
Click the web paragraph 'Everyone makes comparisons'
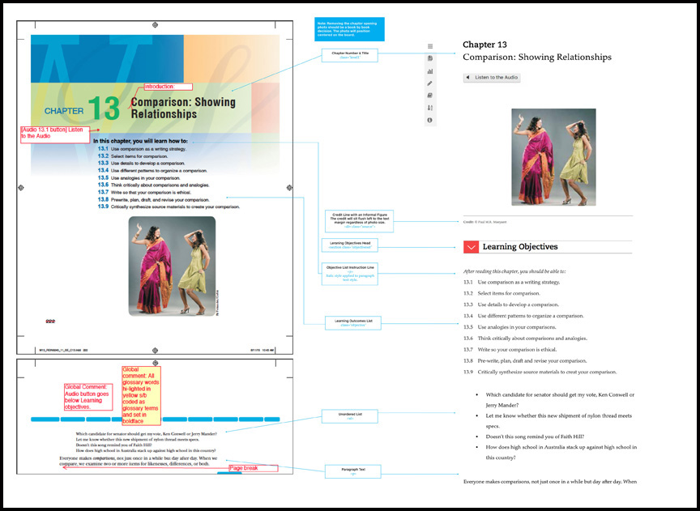click(550, 482)
